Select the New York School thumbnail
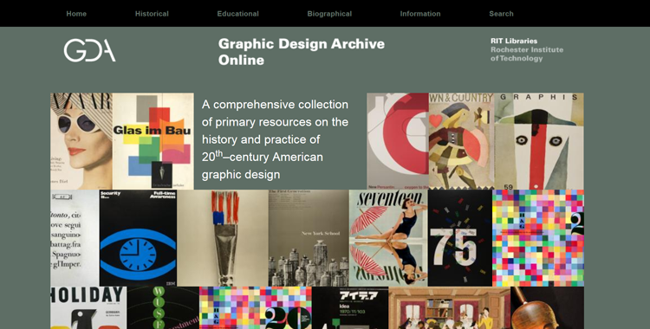Viewport: 650px width, 329px height. 309,238
